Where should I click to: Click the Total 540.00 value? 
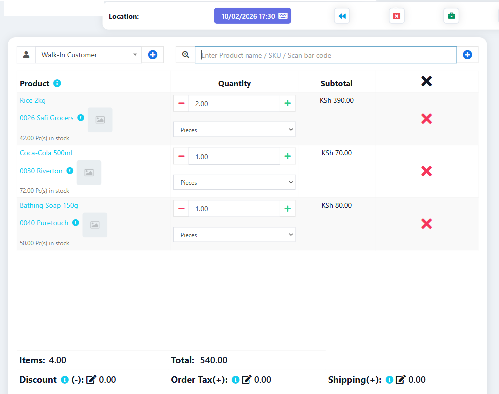tap(214, 360)
